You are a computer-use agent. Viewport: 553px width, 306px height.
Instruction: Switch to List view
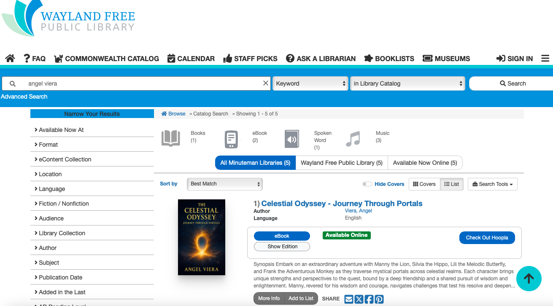coord(452,184)
